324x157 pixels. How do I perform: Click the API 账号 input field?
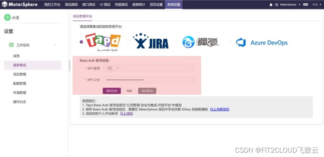[x=148, y=68]
